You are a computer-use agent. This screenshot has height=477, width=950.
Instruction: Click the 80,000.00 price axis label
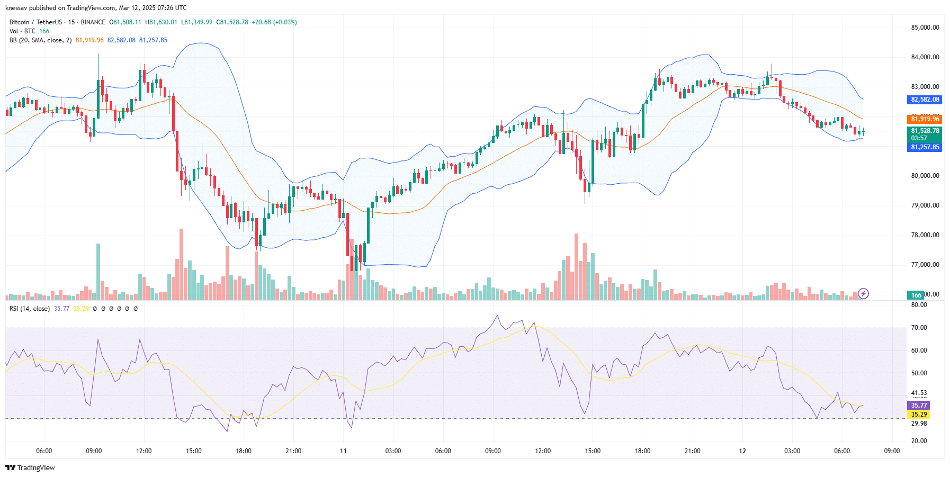tap(925, 176)
